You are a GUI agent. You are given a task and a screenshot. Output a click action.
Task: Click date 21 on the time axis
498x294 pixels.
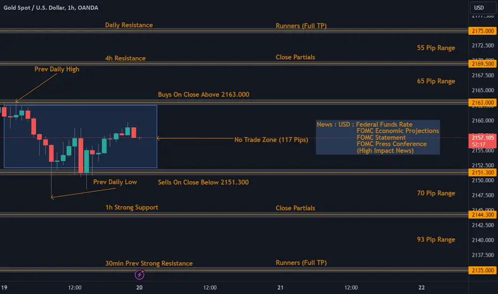281,288
